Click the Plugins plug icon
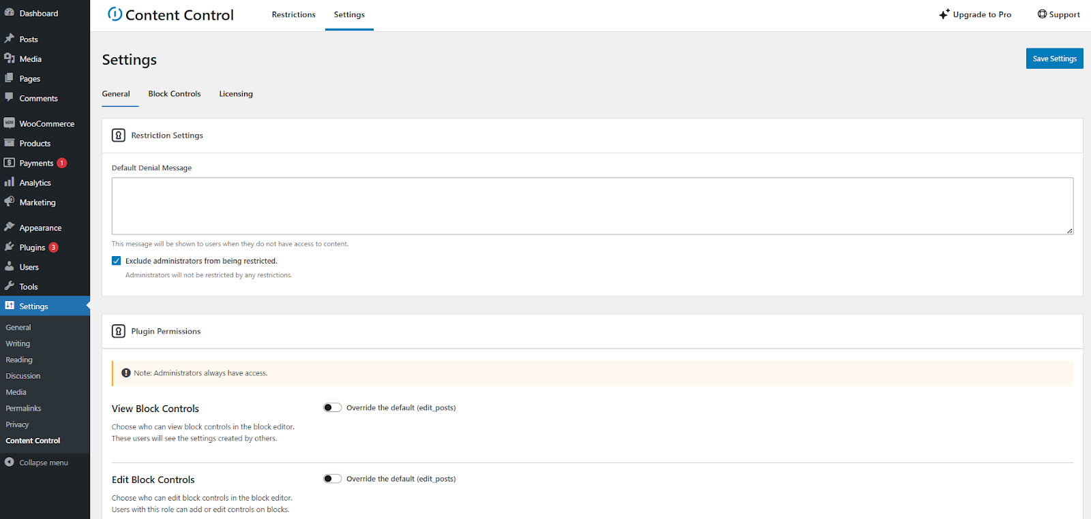 point(9,247)
